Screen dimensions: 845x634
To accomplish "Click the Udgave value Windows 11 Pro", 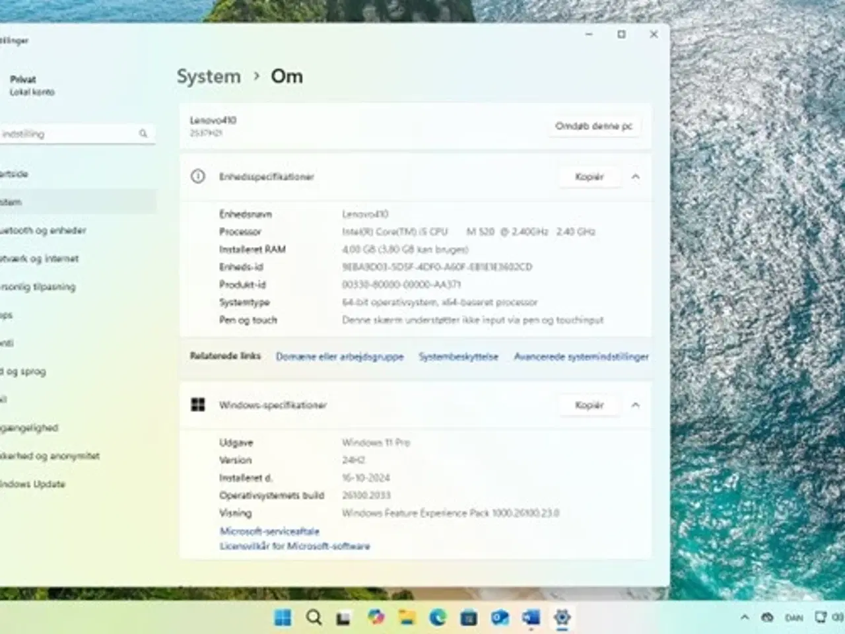I will [x=376, y=442].
